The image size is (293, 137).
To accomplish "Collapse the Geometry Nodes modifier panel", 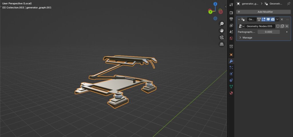I will [239, 19].
